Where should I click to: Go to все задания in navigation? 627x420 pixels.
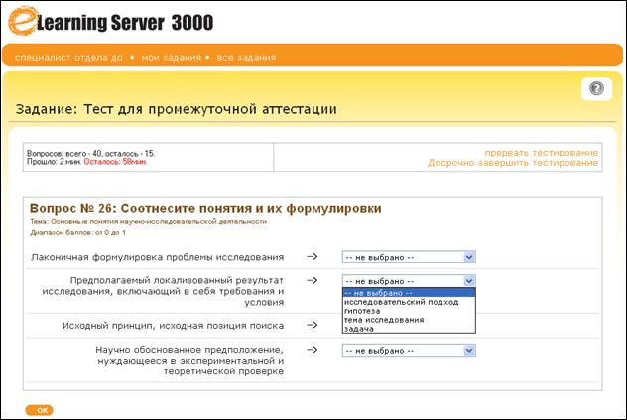tap(246, 58)
